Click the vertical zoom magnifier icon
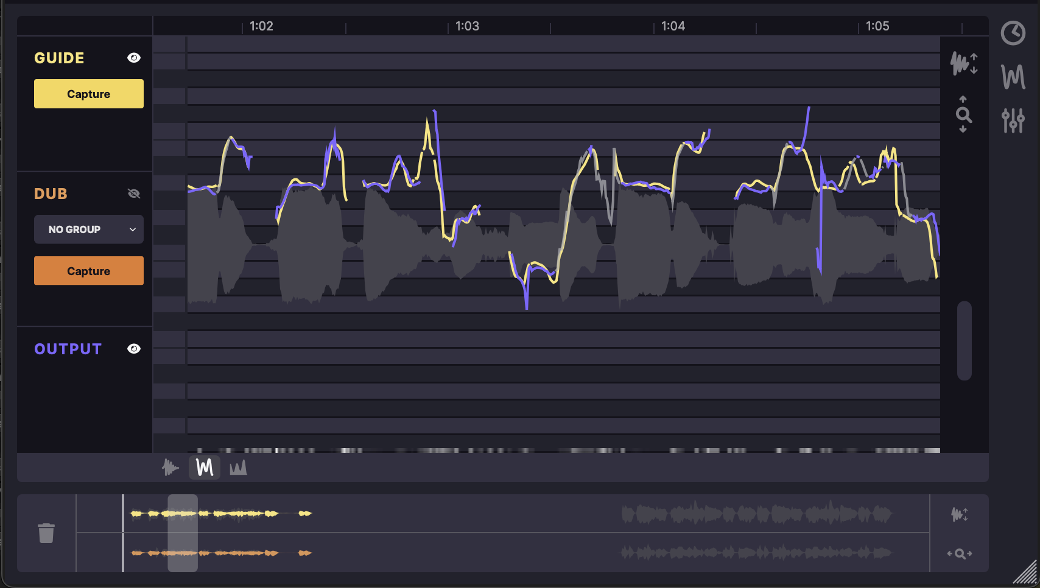 [x=963, y=114]
